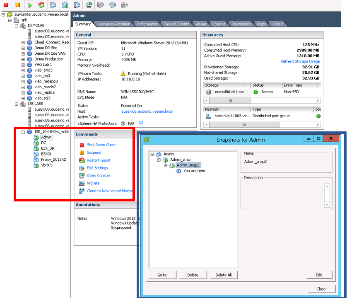Screen dimensions: 347x298
Task: Click the vSphere HA question mark icon
Action: 123,124
